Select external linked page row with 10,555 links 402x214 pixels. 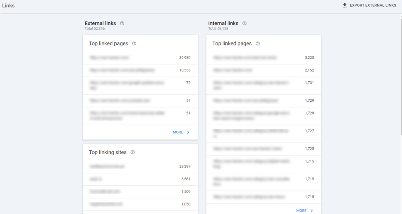click(x=140, y=70)
